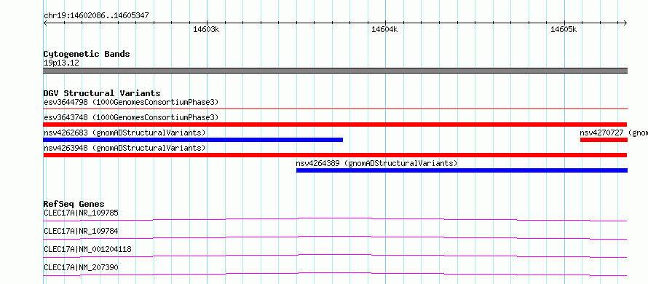Select the Cytogenetic Bands track title

point(87,54)
